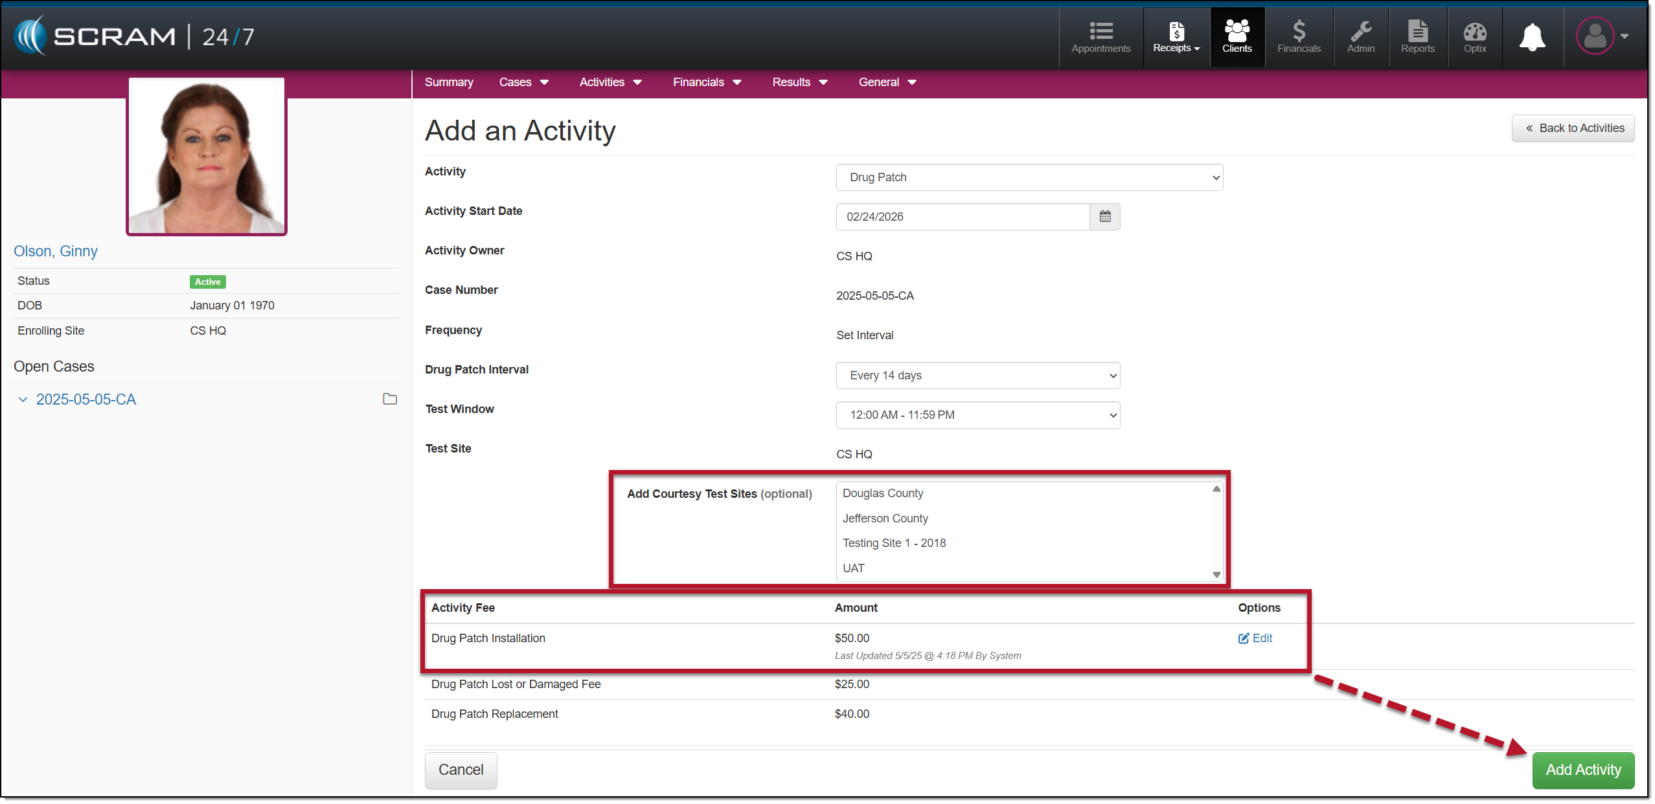Open the Activities submenu
Image resolution: width=1655 pixels, height=804 pixels.
610,82
